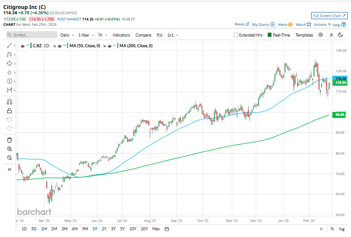
Task: Expand the 1-Year period dropdown
Action: point(85,35)
